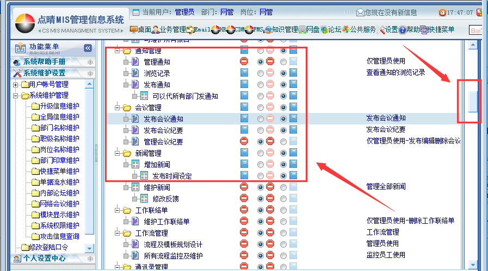Open 知识管理 in the toolbar
Image resolution: width=488 pixels, height=271 pixels.
[280, 29]
